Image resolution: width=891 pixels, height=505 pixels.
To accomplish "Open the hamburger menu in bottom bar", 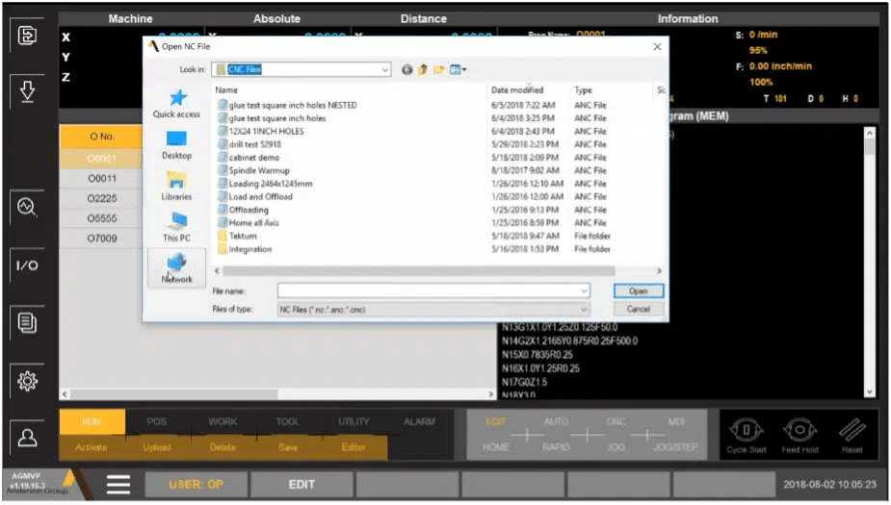I will coord(118,485).
